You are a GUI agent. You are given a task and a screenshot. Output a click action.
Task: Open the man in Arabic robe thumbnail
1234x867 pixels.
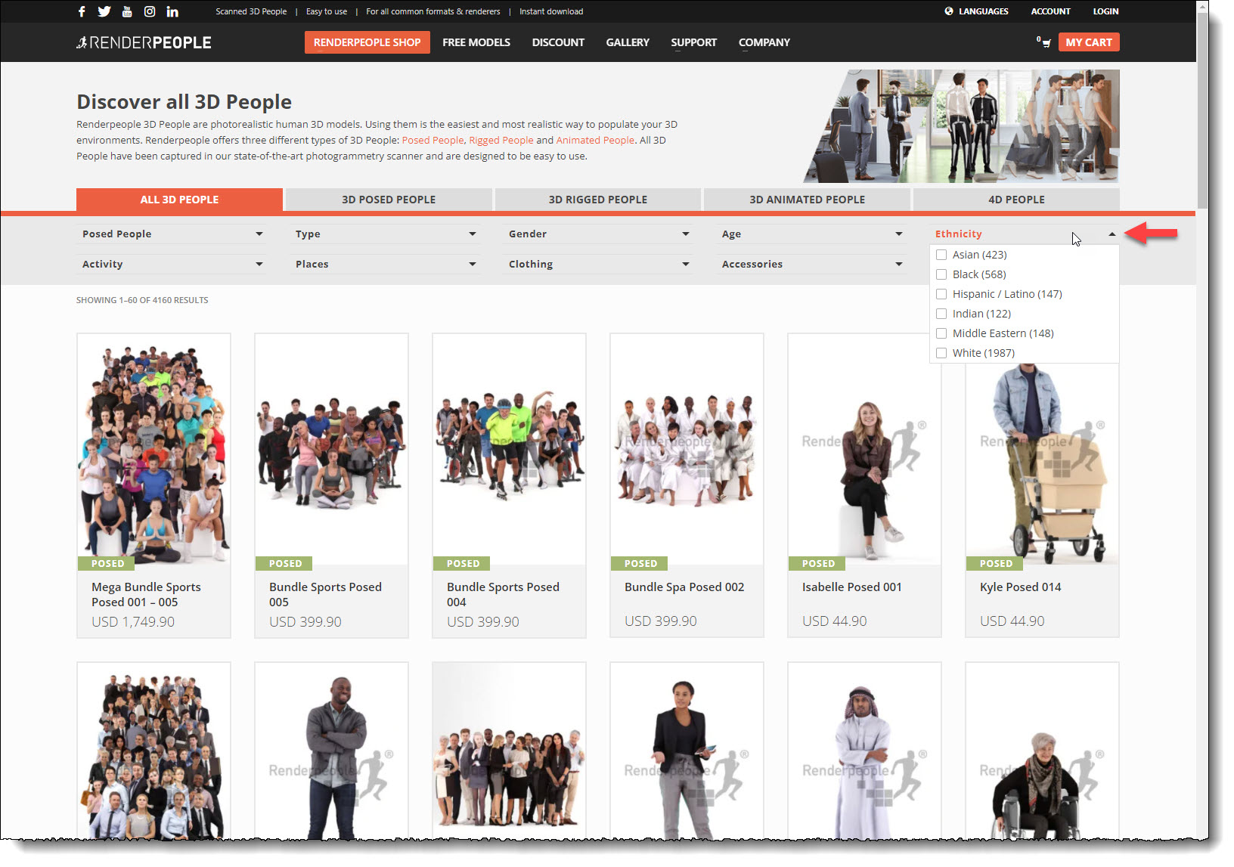(x=864, y=751)
